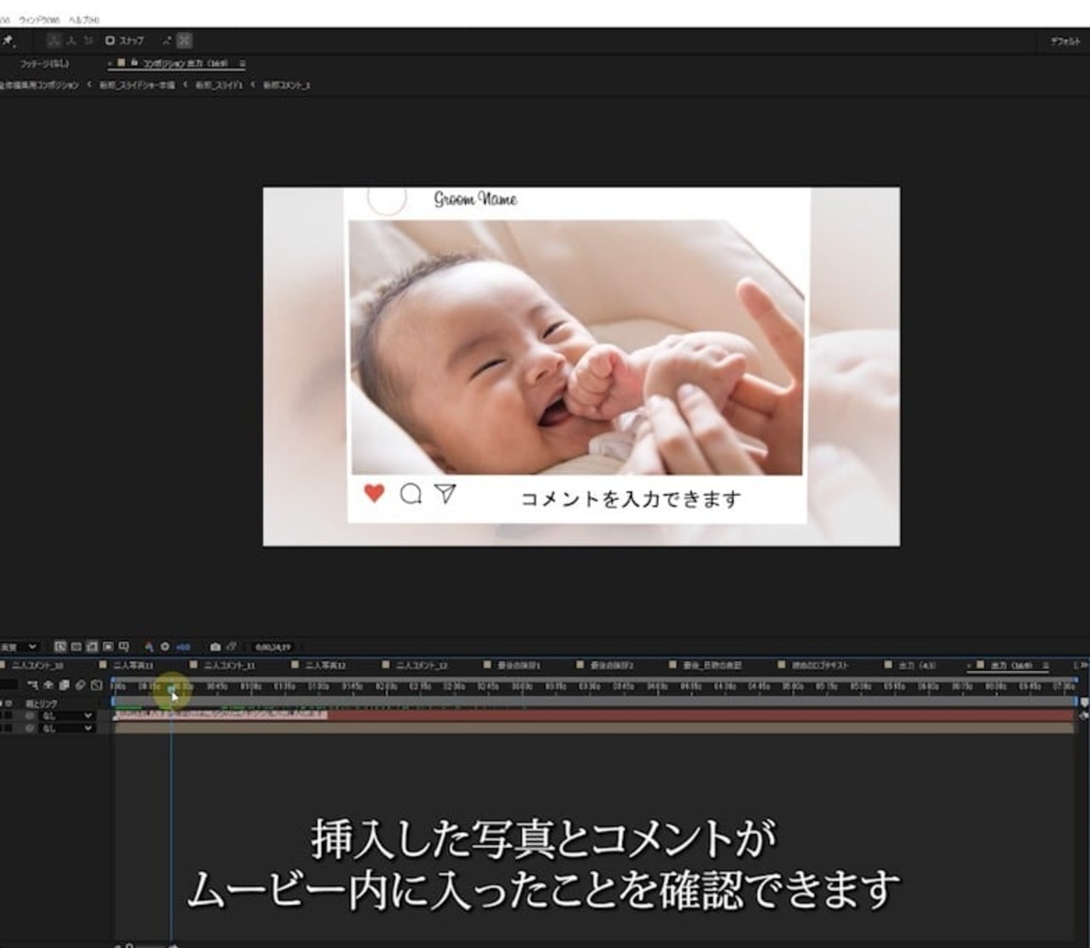This screenshot has height=948, width=1090.
Task: Select the pin tool in top toolbar
Action: (8, 40)
